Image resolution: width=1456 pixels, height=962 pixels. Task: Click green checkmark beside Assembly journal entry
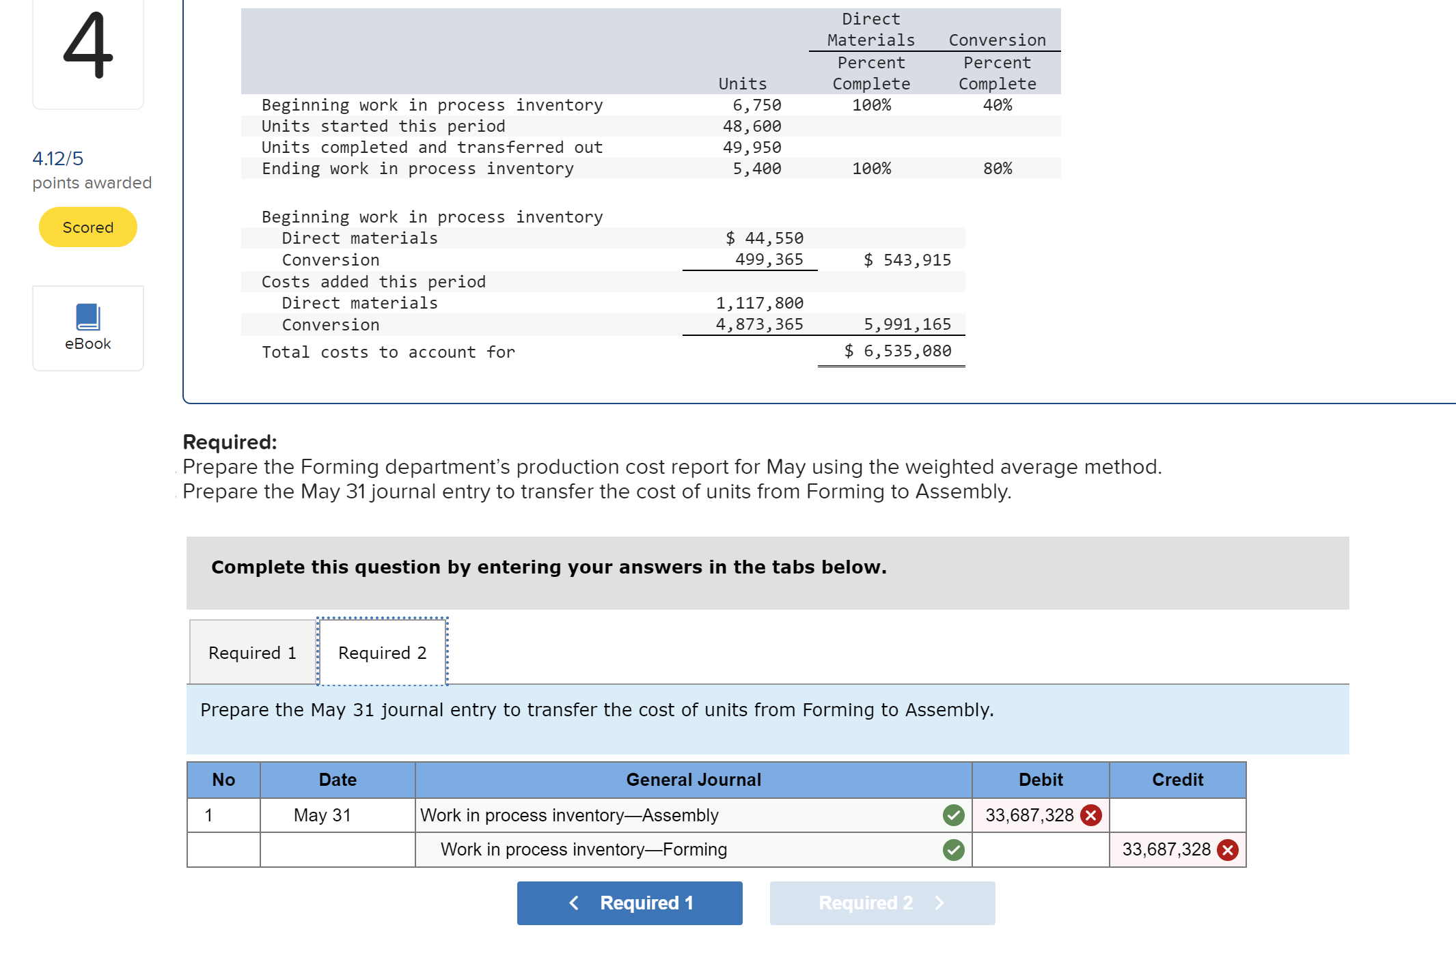[x=953, y=815]
